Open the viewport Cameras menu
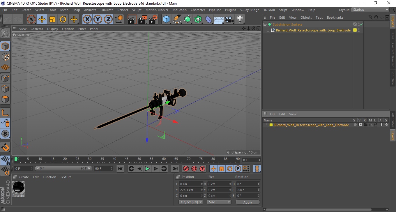Image resolution: width=396 pixels, height=212 pixels. point(37,29)
